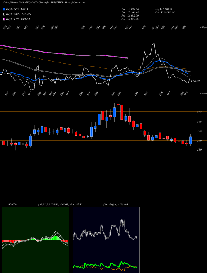Click the 137 price level label
Image resolution: width=207 pixels, height=273 pixels.
(x=199, y=141)
